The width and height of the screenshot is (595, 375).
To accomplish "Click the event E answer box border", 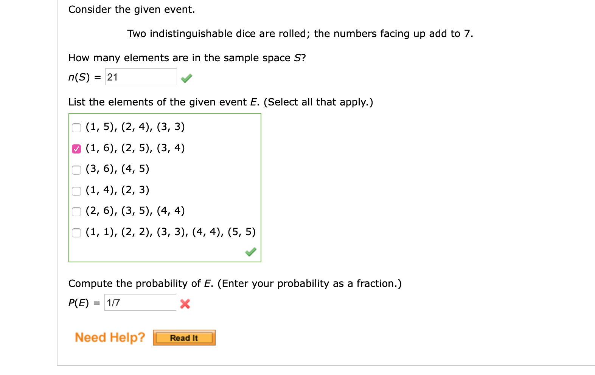I will [165, 113].
